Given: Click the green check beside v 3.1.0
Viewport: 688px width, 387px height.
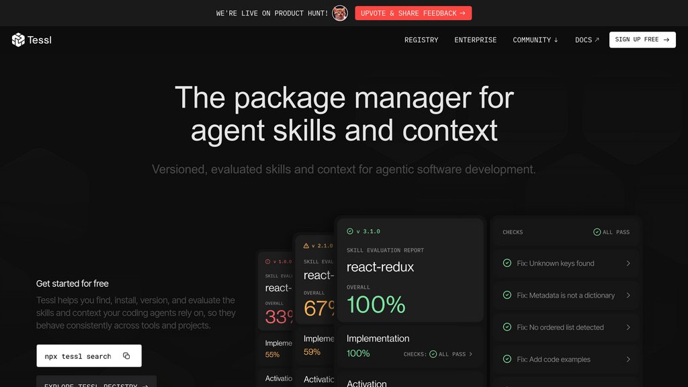Looking at the screenshot, I should point(350,231).
